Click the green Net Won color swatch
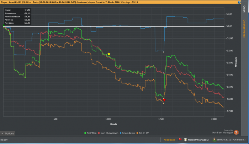 [x=85, y=133]
